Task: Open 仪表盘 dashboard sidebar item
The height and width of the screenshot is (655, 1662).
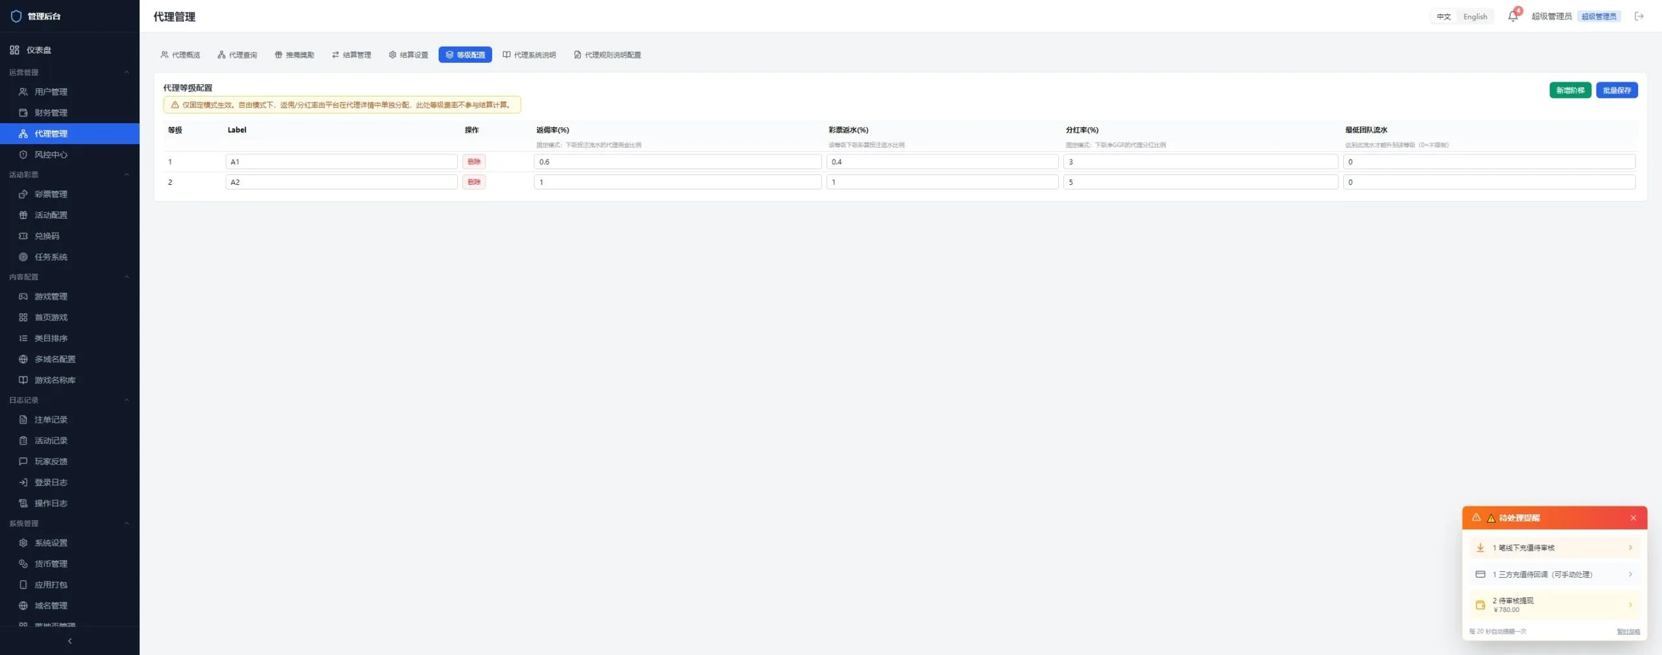Action: click(x=69, y=50)
